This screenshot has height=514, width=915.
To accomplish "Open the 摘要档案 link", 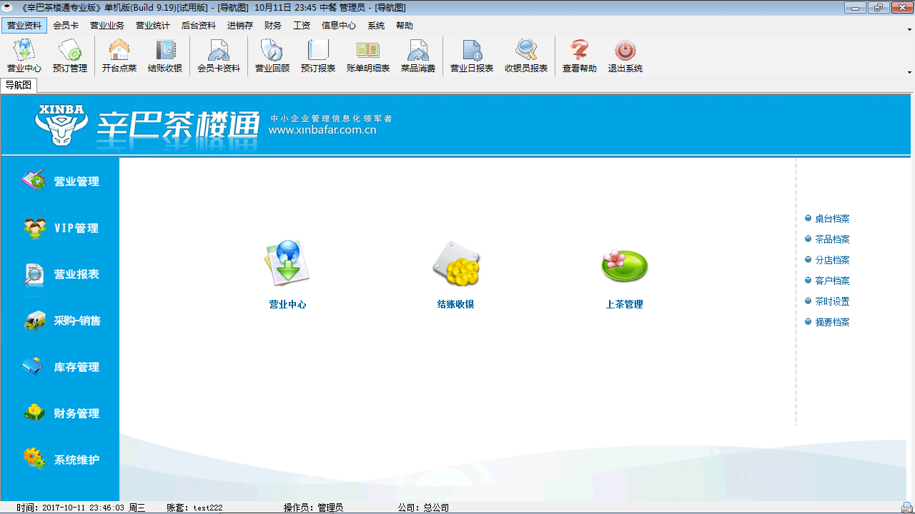I will (832, 323).
